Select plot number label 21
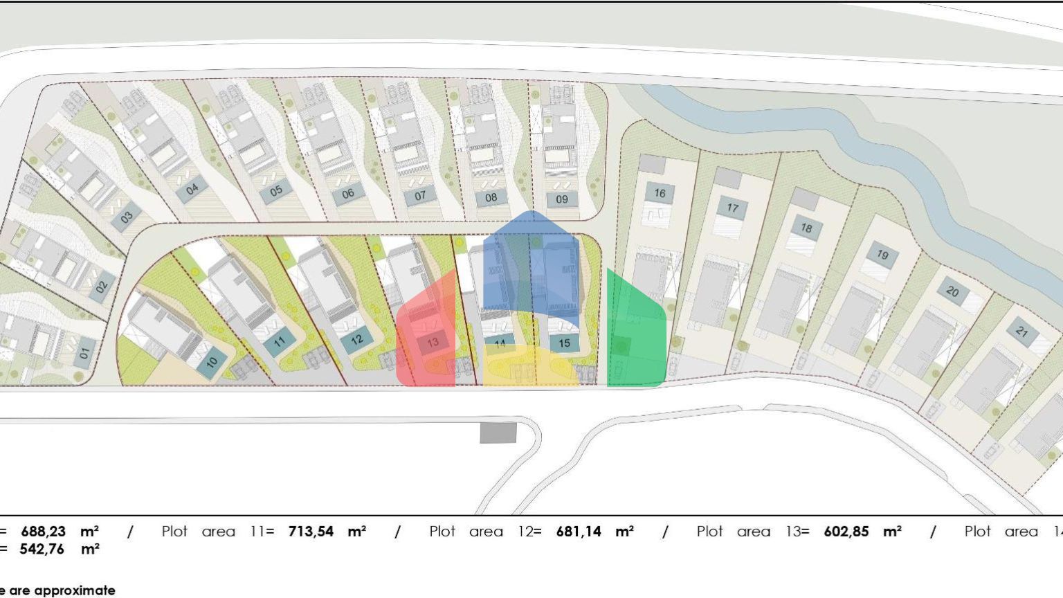Viewport: 1063px width, 598px height. [1022, 332]
